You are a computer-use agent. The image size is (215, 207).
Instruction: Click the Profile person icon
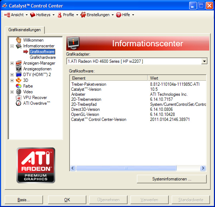59,15
